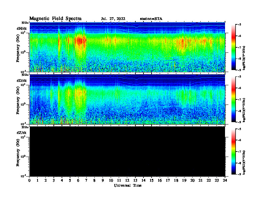Click the hour '6' tick label
Screen dimensions: 268x207
78,181
